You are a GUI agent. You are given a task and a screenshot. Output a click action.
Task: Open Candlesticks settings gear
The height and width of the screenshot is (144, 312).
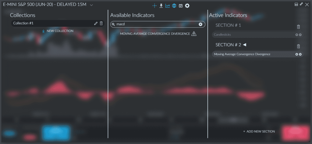pyautogui.click(x=297, y=35)
